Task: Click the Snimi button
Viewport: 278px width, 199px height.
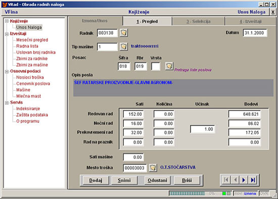Action: [x=124, y=180]
